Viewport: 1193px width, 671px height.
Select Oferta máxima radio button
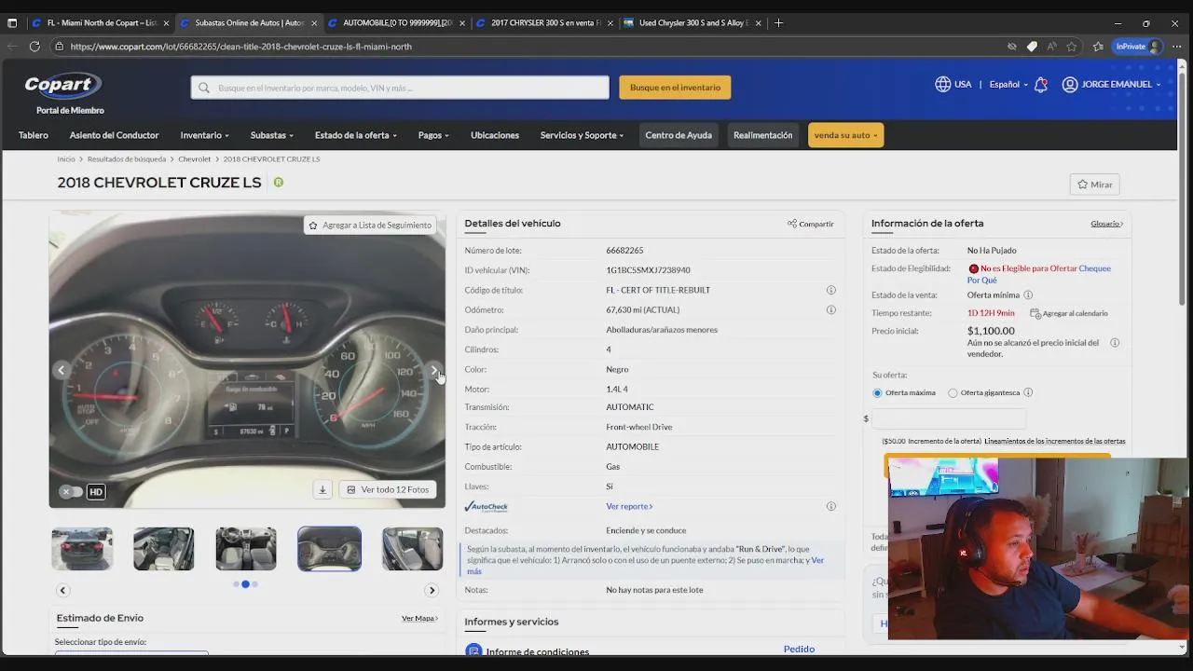coord(877,392)
